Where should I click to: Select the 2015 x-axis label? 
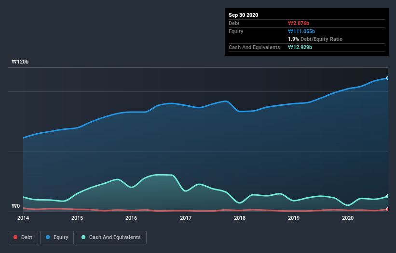click(77, 218)
